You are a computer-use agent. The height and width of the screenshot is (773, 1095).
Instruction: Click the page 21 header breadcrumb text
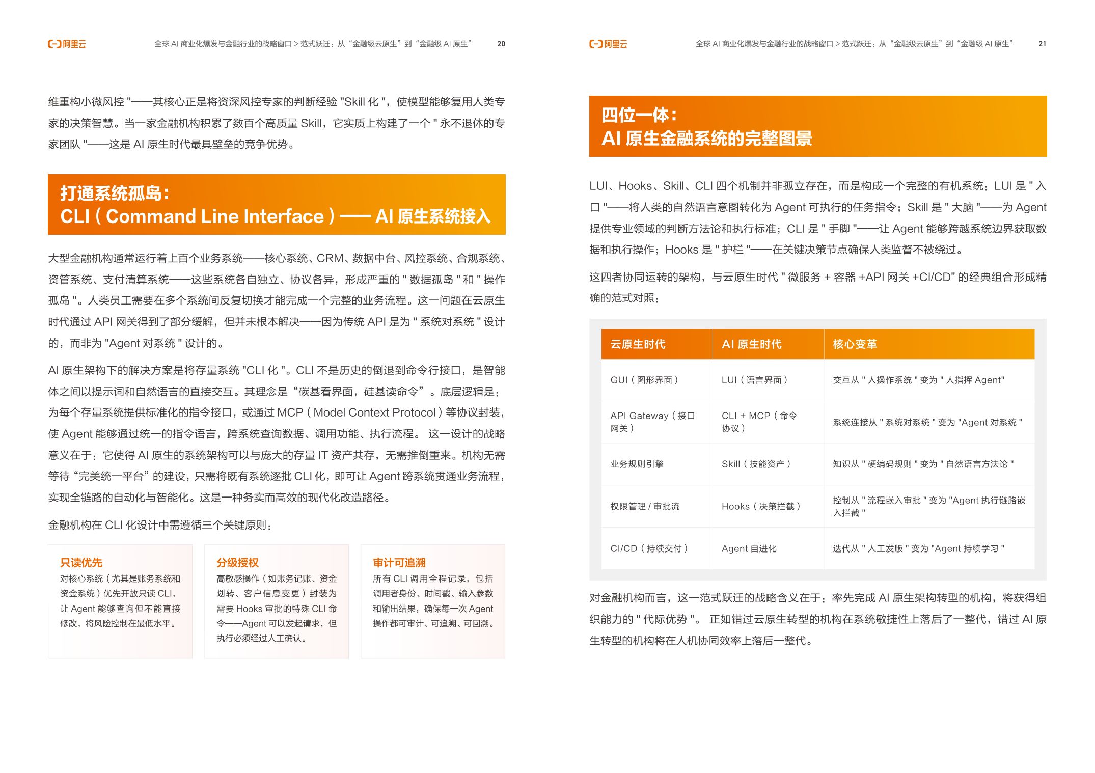point(854,44)
